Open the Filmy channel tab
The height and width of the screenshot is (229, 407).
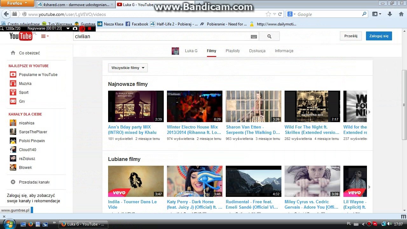click(x=211, y=51)
